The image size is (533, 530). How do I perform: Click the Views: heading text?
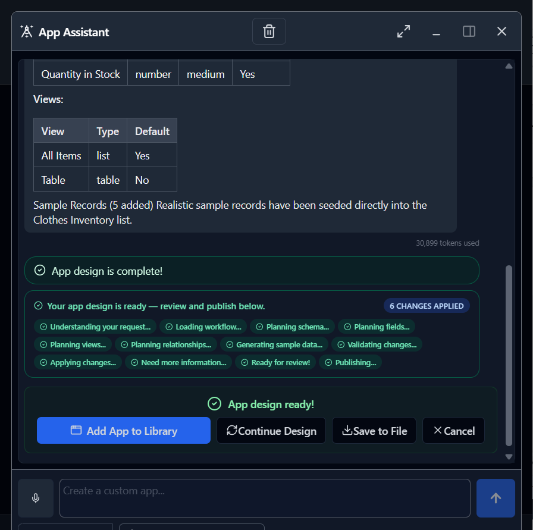tap(48, 99)
